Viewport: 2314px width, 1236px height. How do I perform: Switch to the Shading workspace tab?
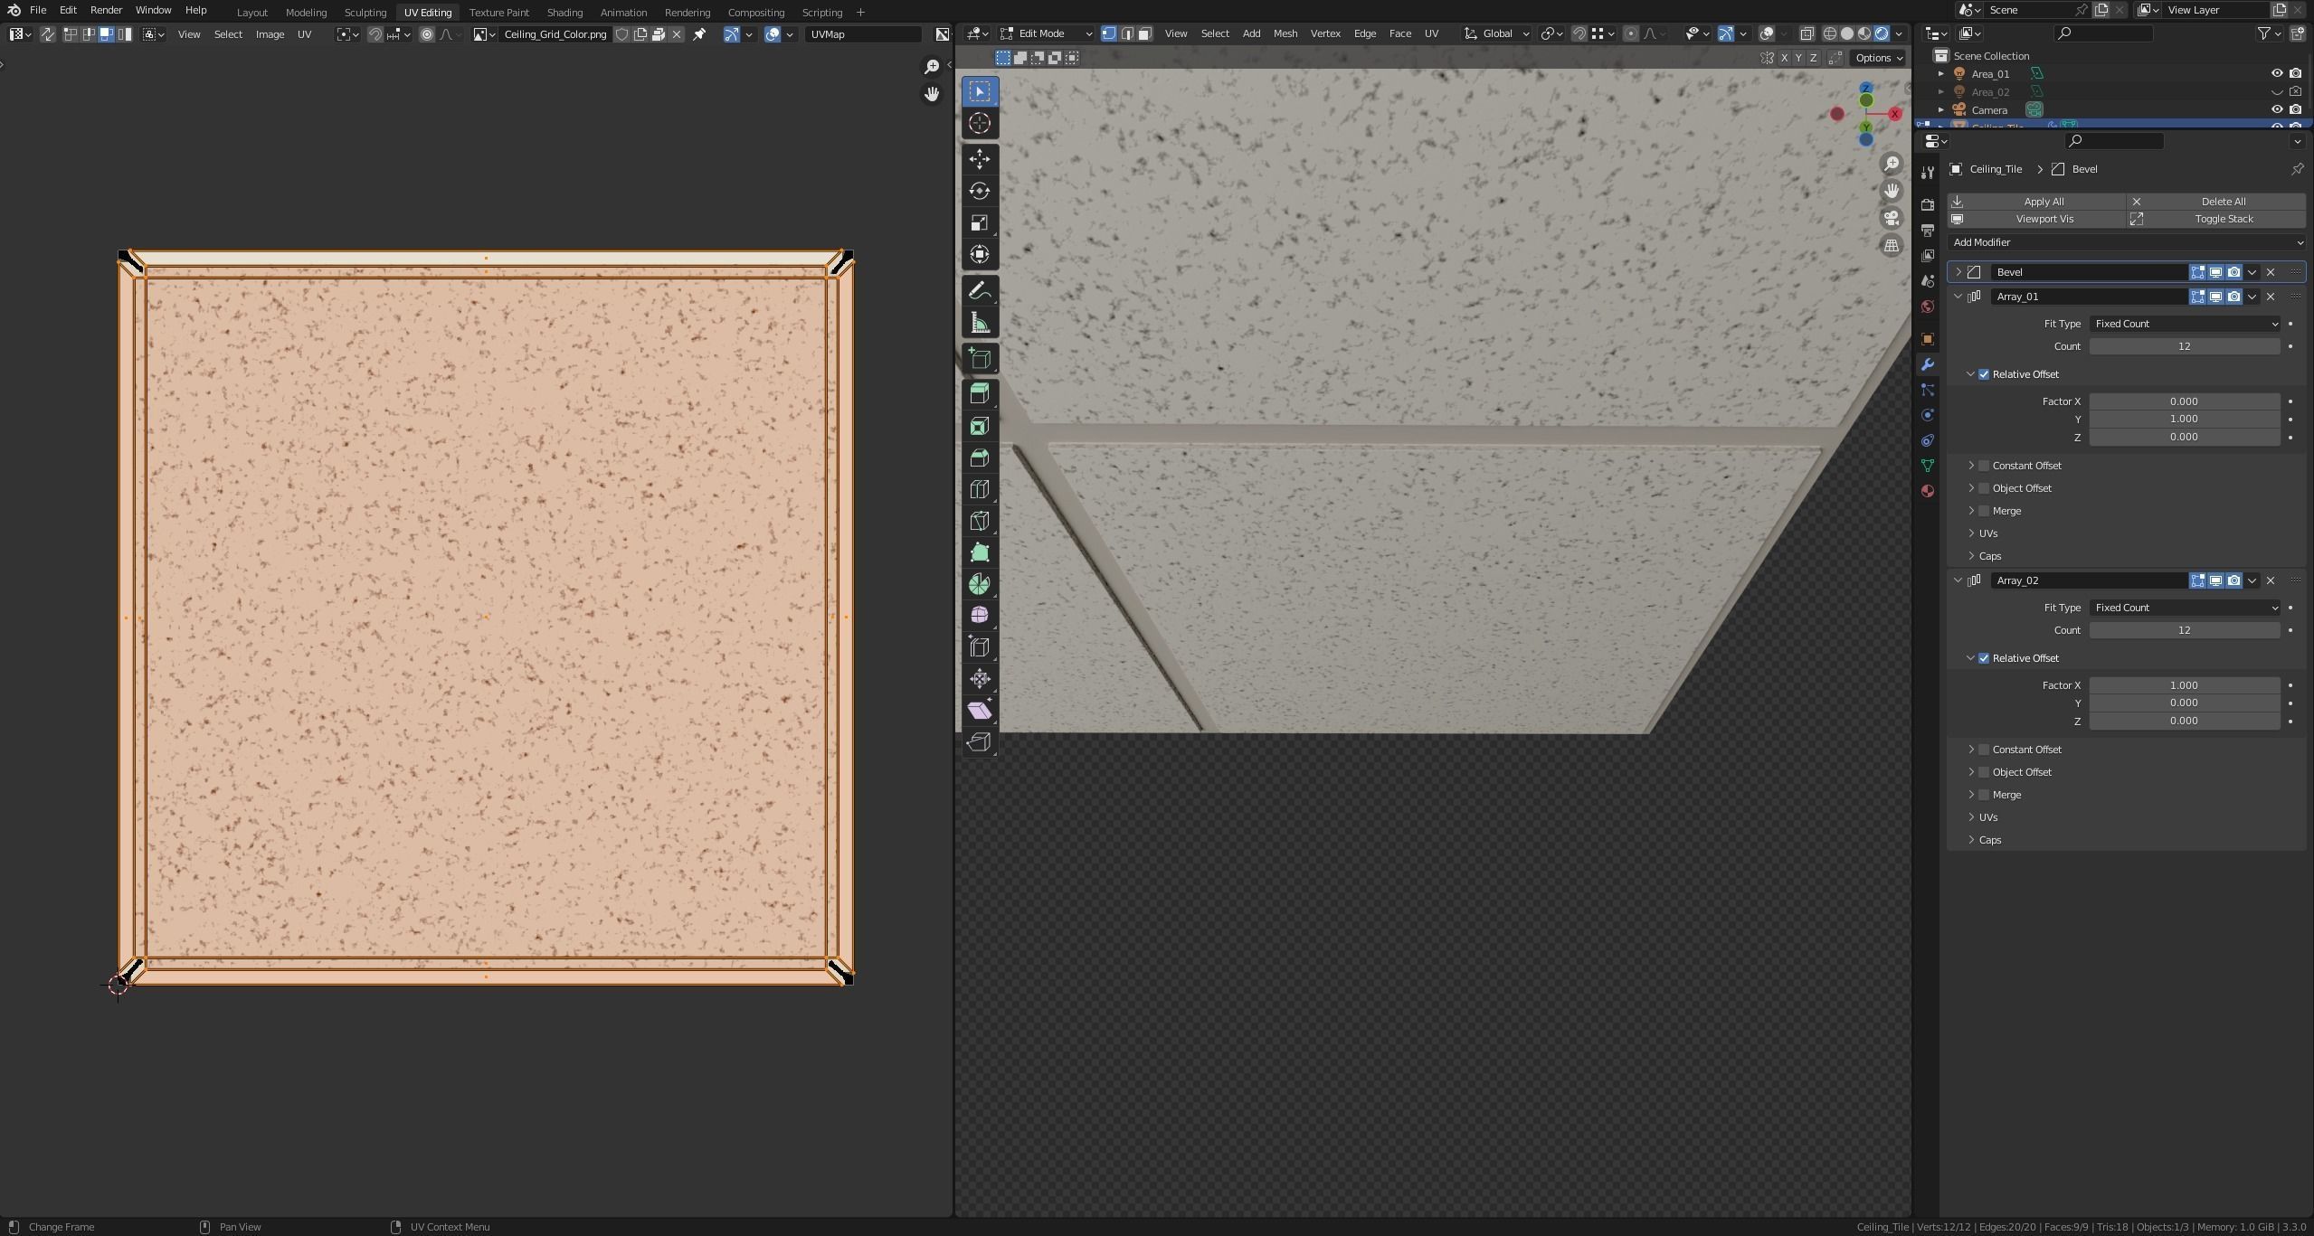(x=564, y=13)
